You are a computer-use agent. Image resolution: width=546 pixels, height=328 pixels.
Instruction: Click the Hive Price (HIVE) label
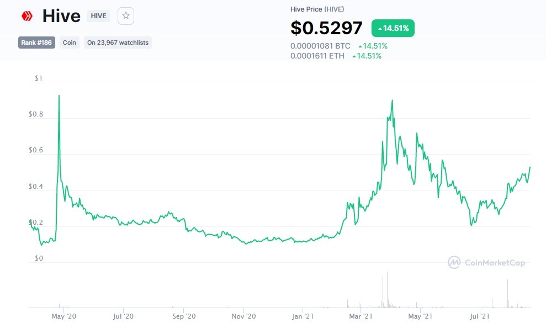pyautogui.click(x=317, y=9)
